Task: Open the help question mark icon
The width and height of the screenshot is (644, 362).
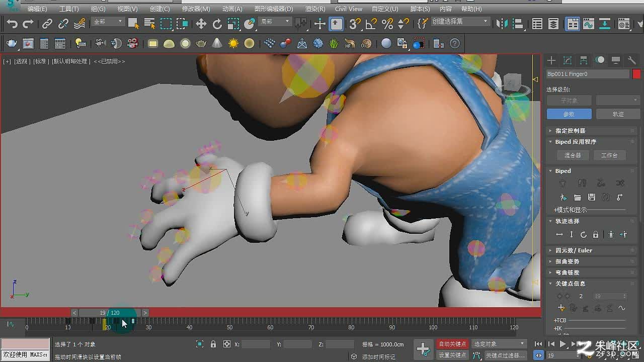Action: (455, 44)
